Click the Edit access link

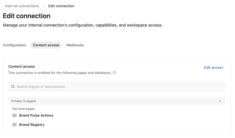(214, 68)
